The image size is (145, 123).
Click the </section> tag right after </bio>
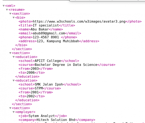click(22, 49)
